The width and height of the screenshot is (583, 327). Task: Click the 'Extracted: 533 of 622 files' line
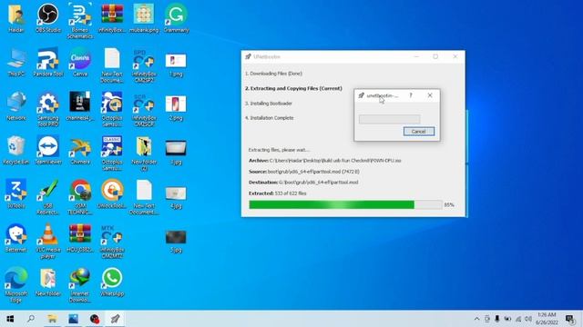coord(277,193)
